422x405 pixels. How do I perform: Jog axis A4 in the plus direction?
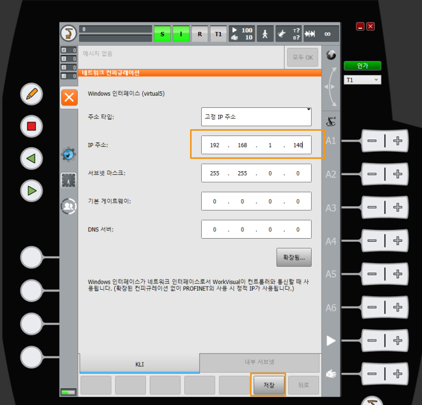[x=398, y=241]
